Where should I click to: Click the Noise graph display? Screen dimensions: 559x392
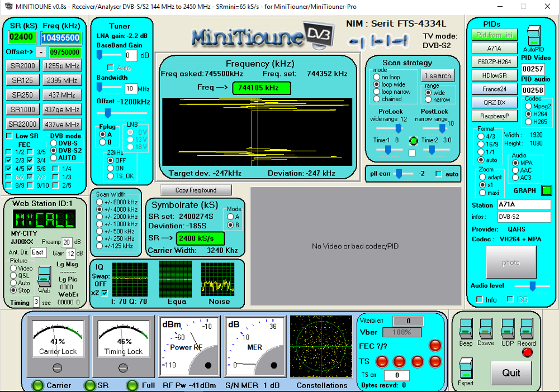point(217,280)
